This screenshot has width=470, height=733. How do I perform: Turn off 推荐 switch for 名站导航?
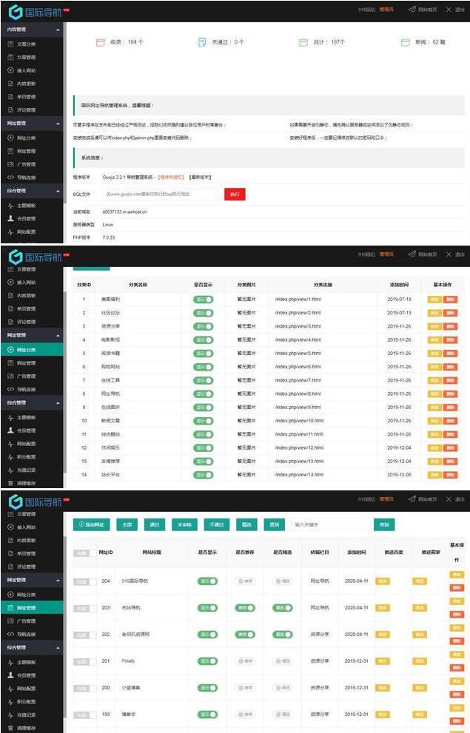(x=245, y=607)
